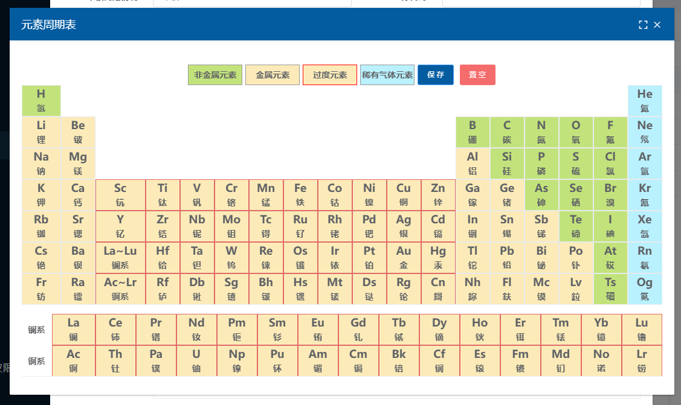Click the Al 铝 element
681x405 pixels.
click(x=473, y=164)
